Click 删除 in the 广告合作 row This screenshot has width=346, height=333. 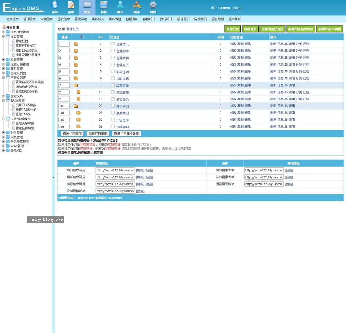(x=248, y=119)
